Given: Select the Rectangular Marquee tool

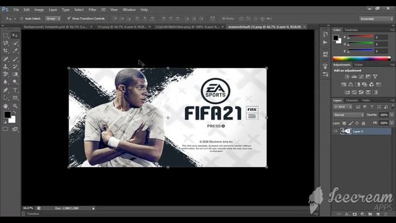Looking at the screenshot, I should [x=6, y=36].
